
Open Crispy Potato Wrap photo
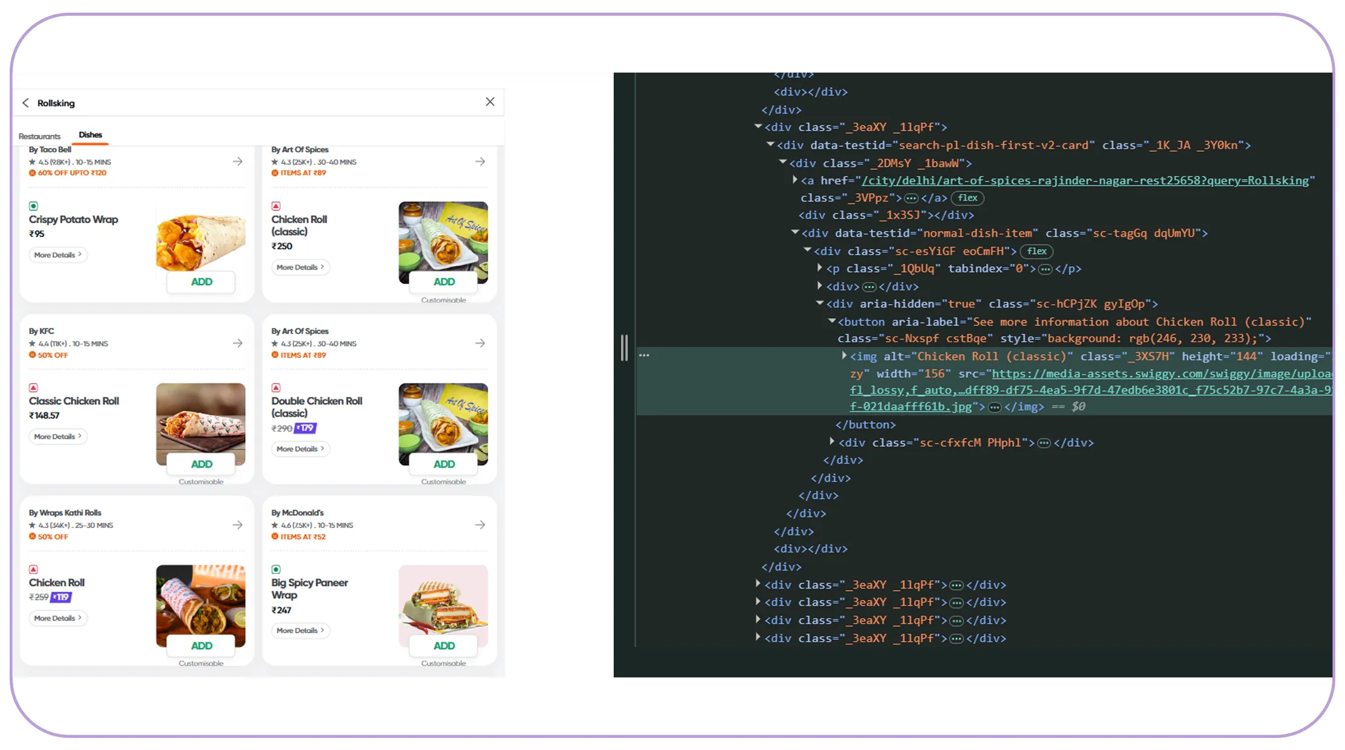[x=201, y=239]
